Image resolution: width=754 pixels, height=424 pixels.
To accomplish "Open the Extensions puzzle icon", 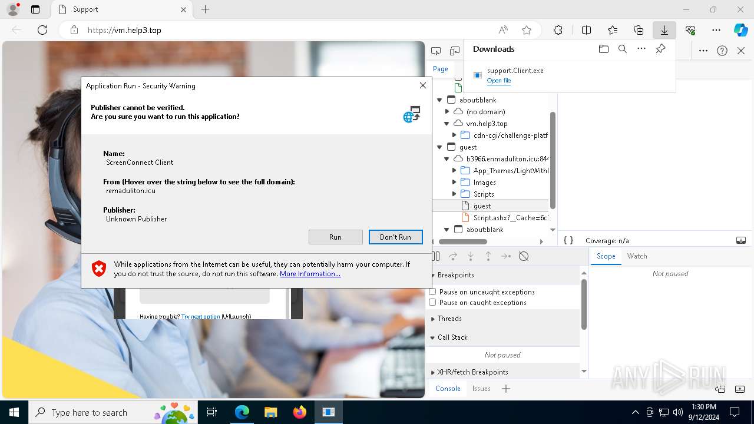I will [558, 30].
